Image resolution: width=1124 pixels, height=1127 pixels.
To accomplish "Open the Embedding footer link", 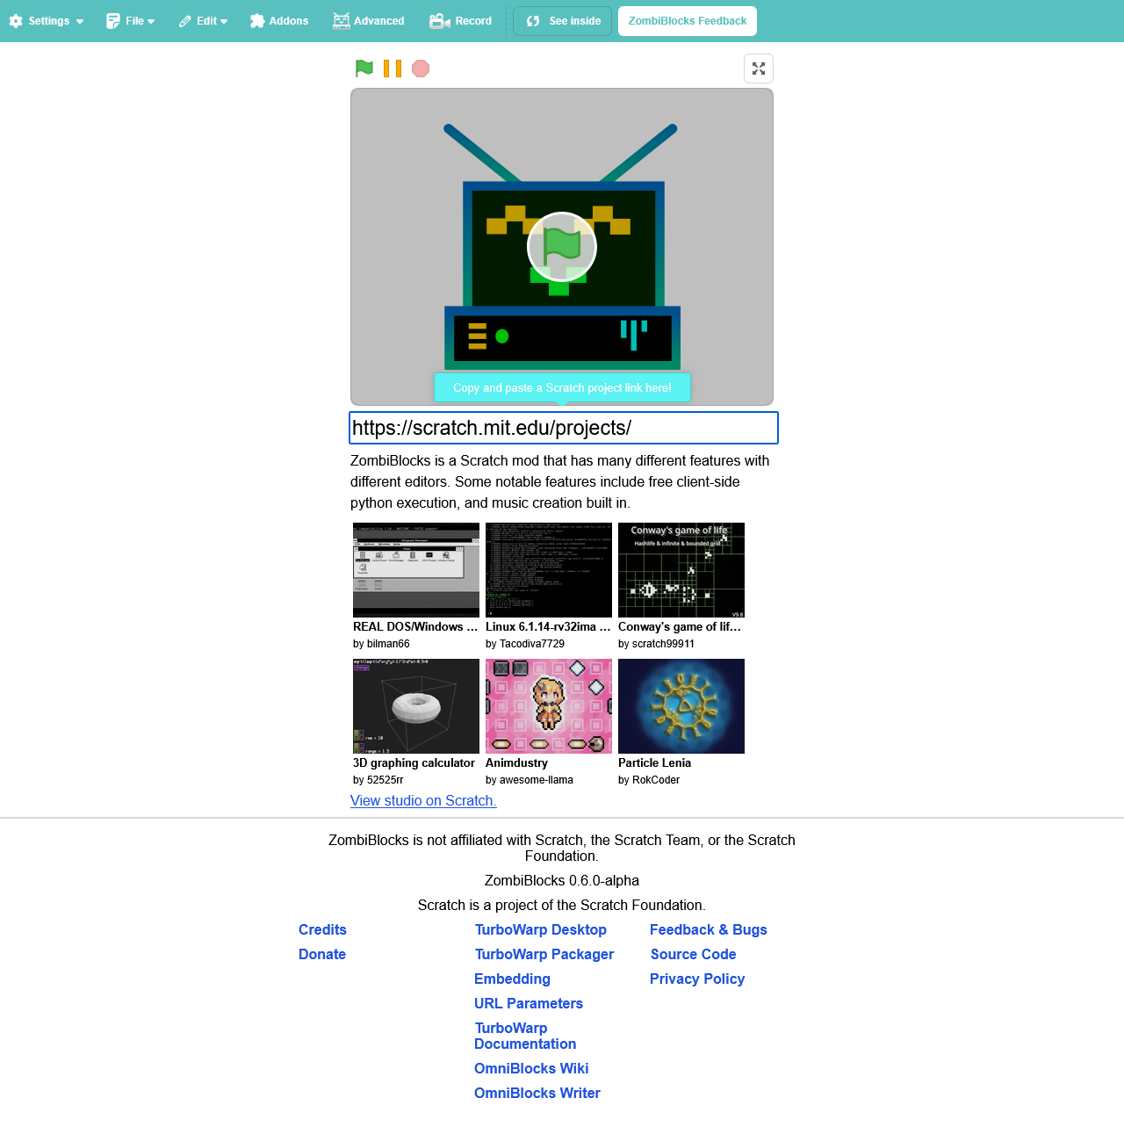I will 512,979.
